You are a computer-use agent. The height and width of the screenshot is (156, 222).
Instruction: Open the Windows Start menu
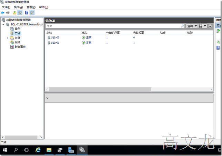[5, 150]
